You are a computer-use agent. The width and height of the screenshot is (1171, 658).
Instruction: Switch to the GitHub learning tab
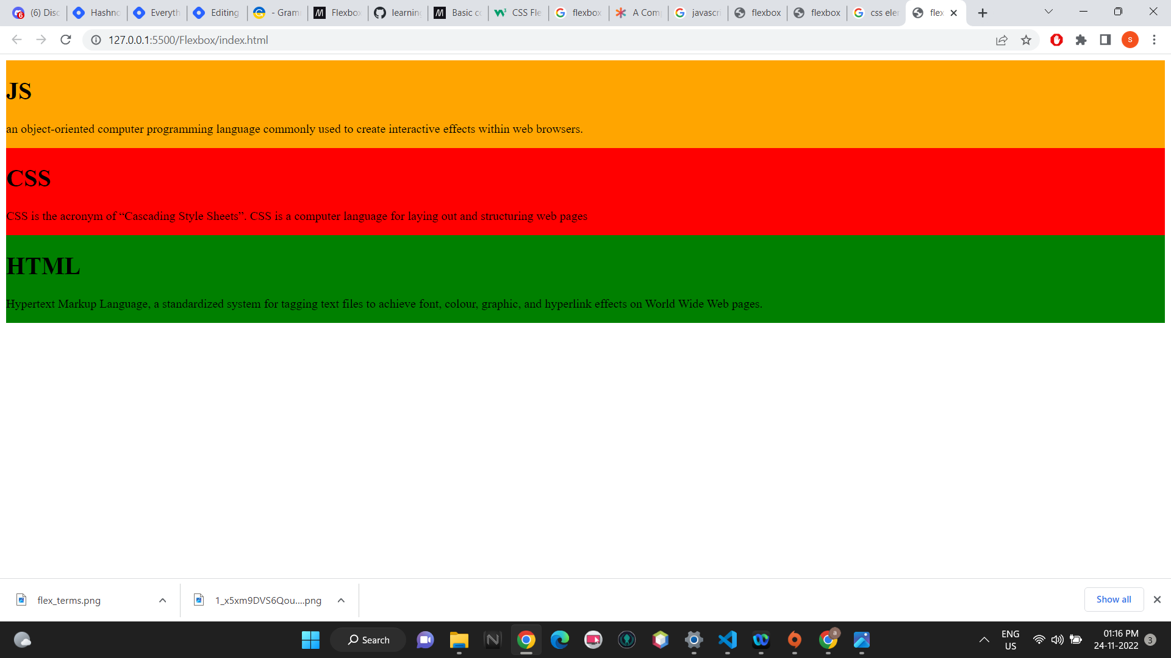(398, 13)
